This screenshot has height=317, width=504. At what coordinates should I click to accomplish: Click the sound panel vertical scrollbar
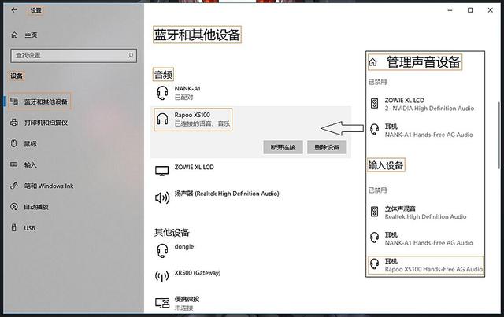pos(499,135)
